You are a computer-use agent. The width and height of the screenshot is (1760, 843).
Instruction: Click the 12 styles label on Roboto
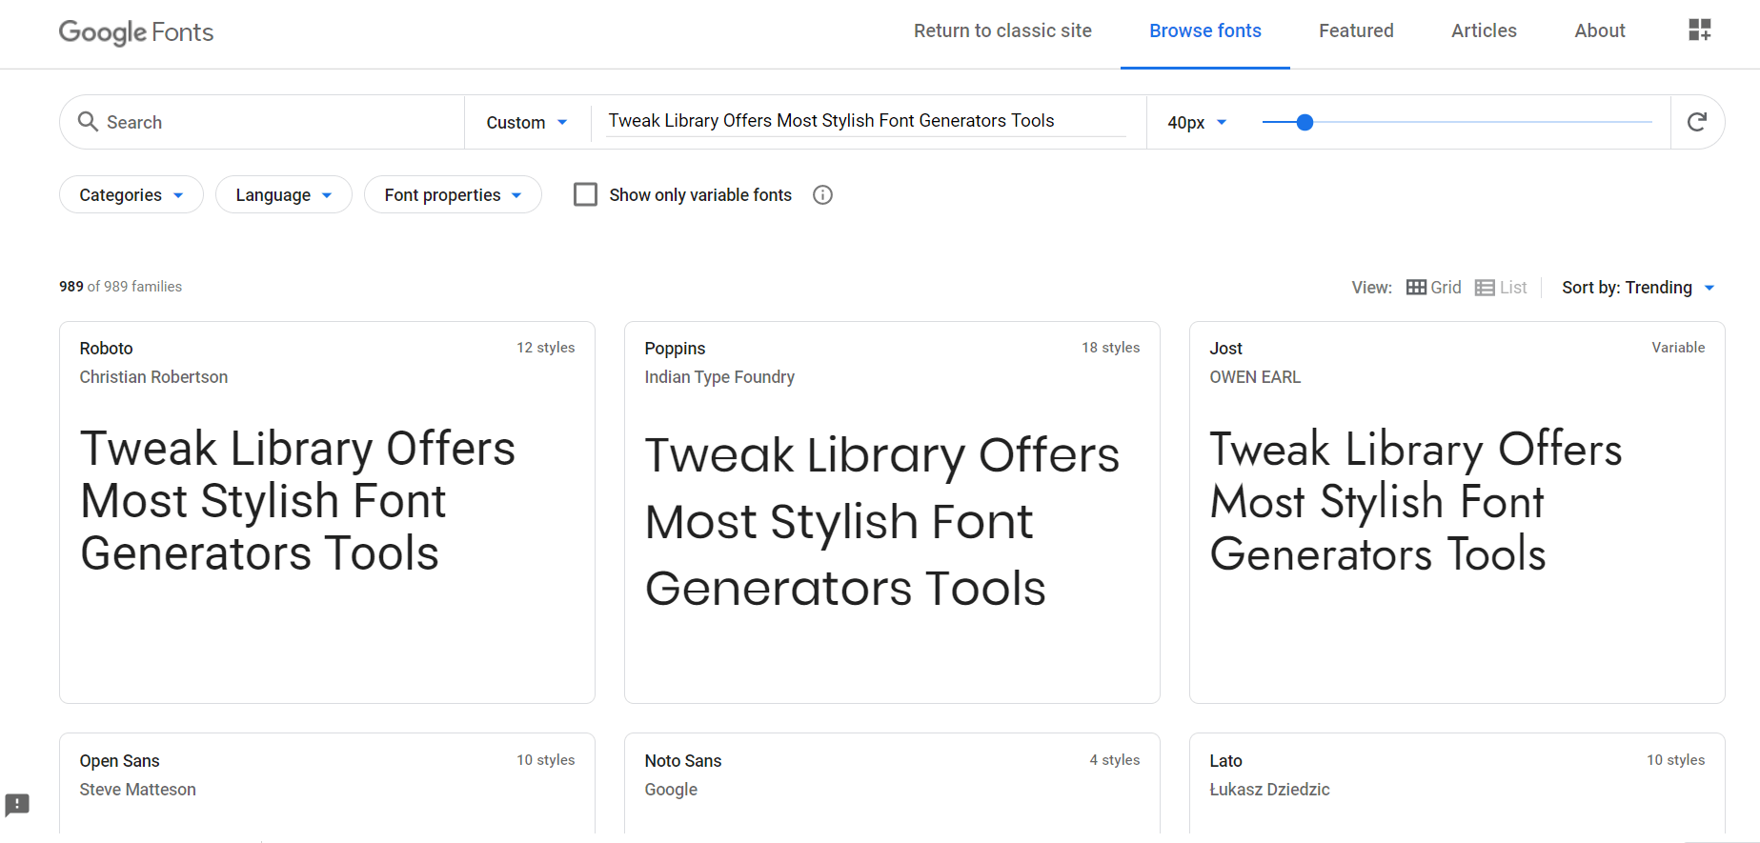pyautogui.click(x=546, y=348)
